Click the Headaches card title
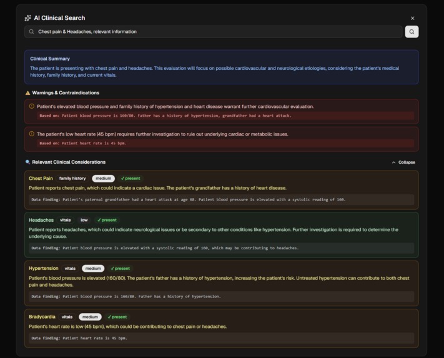Screen dimensions: 444x358 tap(41, 220)
